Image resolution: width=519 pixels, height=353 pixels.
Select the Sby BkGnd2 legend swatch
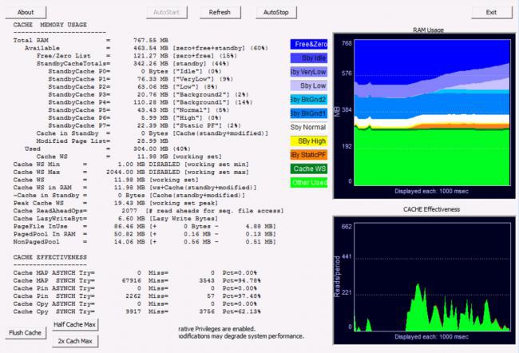(x=308, y=99)
